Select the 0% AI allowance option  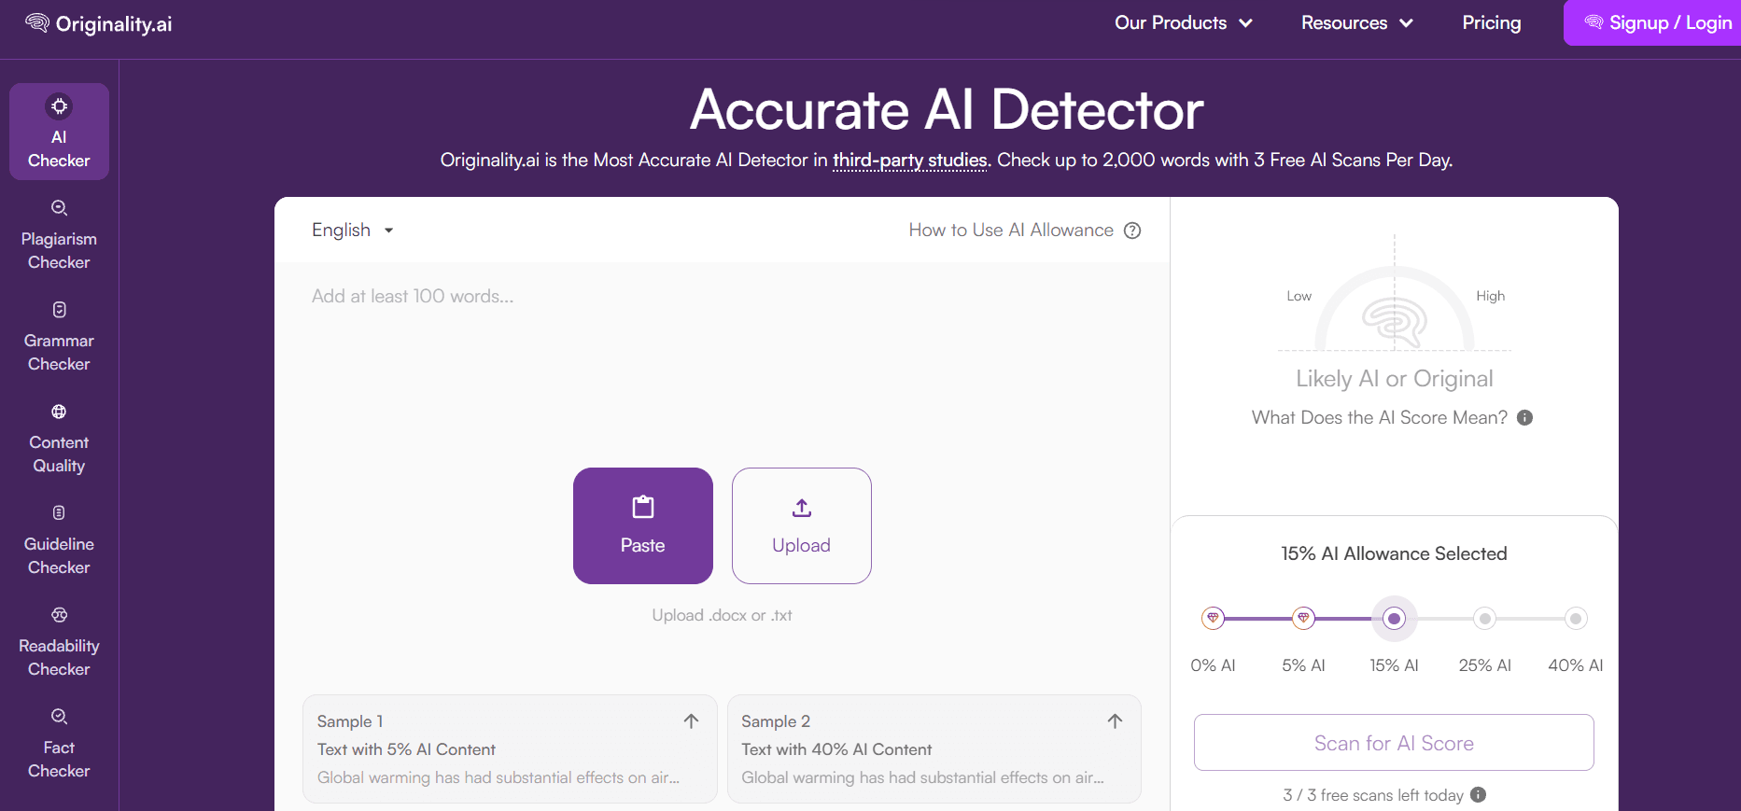[x=1213, y=618]
